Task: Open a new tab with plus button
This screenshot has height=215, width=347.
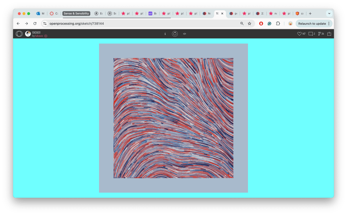Action: click(310, 14)
